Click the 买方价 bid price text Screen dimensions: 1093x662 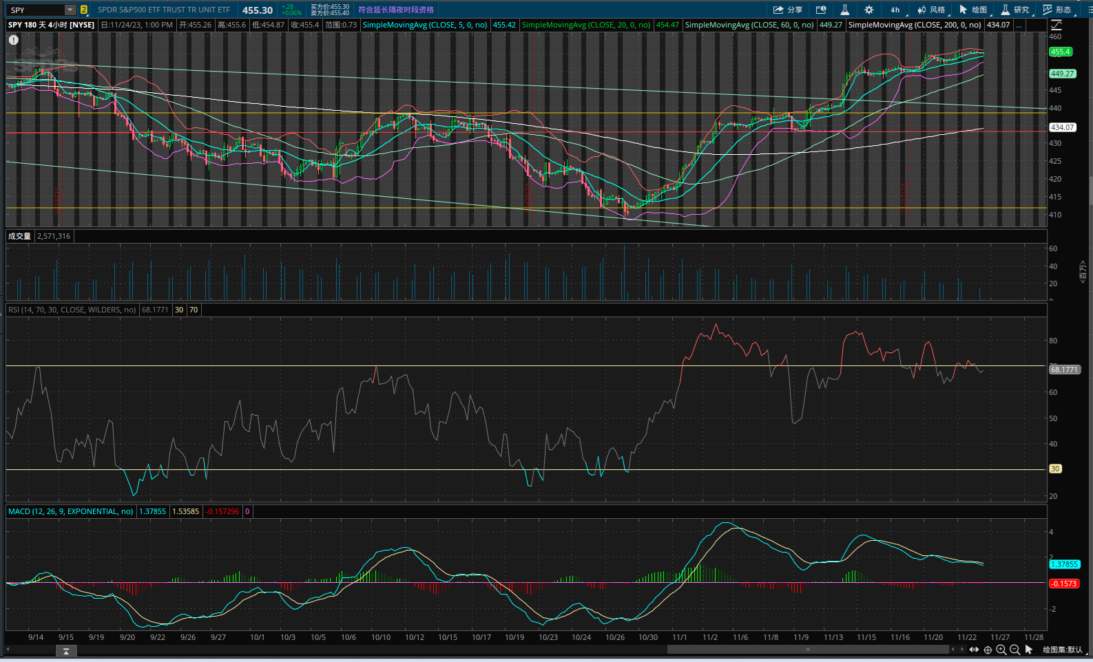[x=330, y=7]
